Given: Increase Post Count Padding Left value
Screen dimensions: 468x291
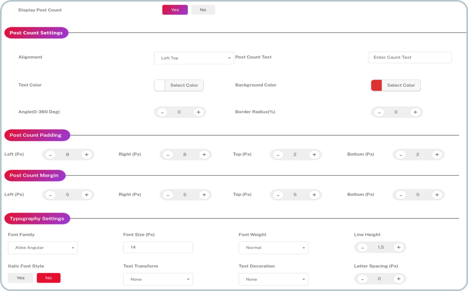Looking at the screenshot, I should coord(86,155).
